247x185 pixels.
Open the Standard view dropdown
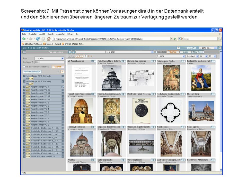tap(192, 56)
